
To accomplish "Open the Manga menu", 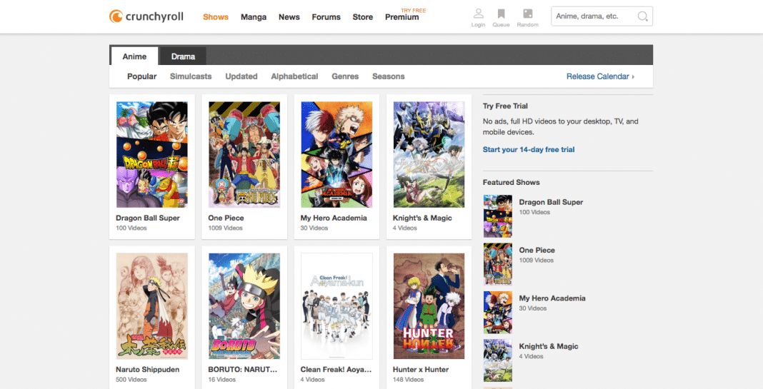I will tap(254, 17).
